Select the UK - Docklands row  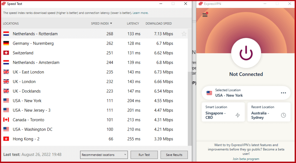[x=95, y=91]
